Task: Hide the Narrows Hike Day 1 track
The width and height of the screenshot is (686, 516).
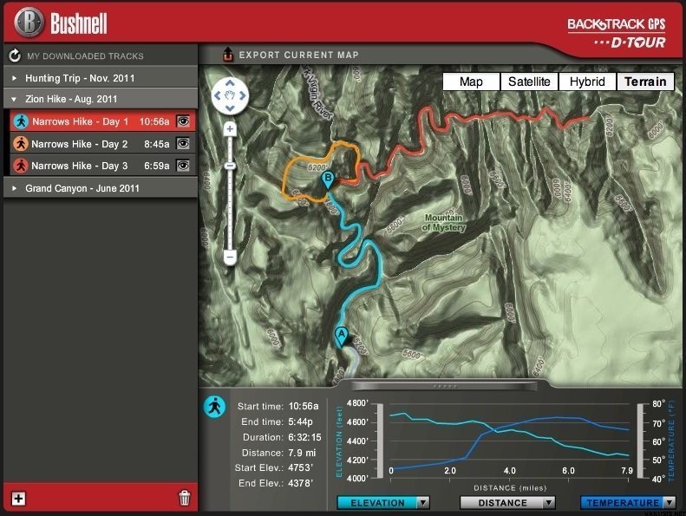Action: coord(183,121)
